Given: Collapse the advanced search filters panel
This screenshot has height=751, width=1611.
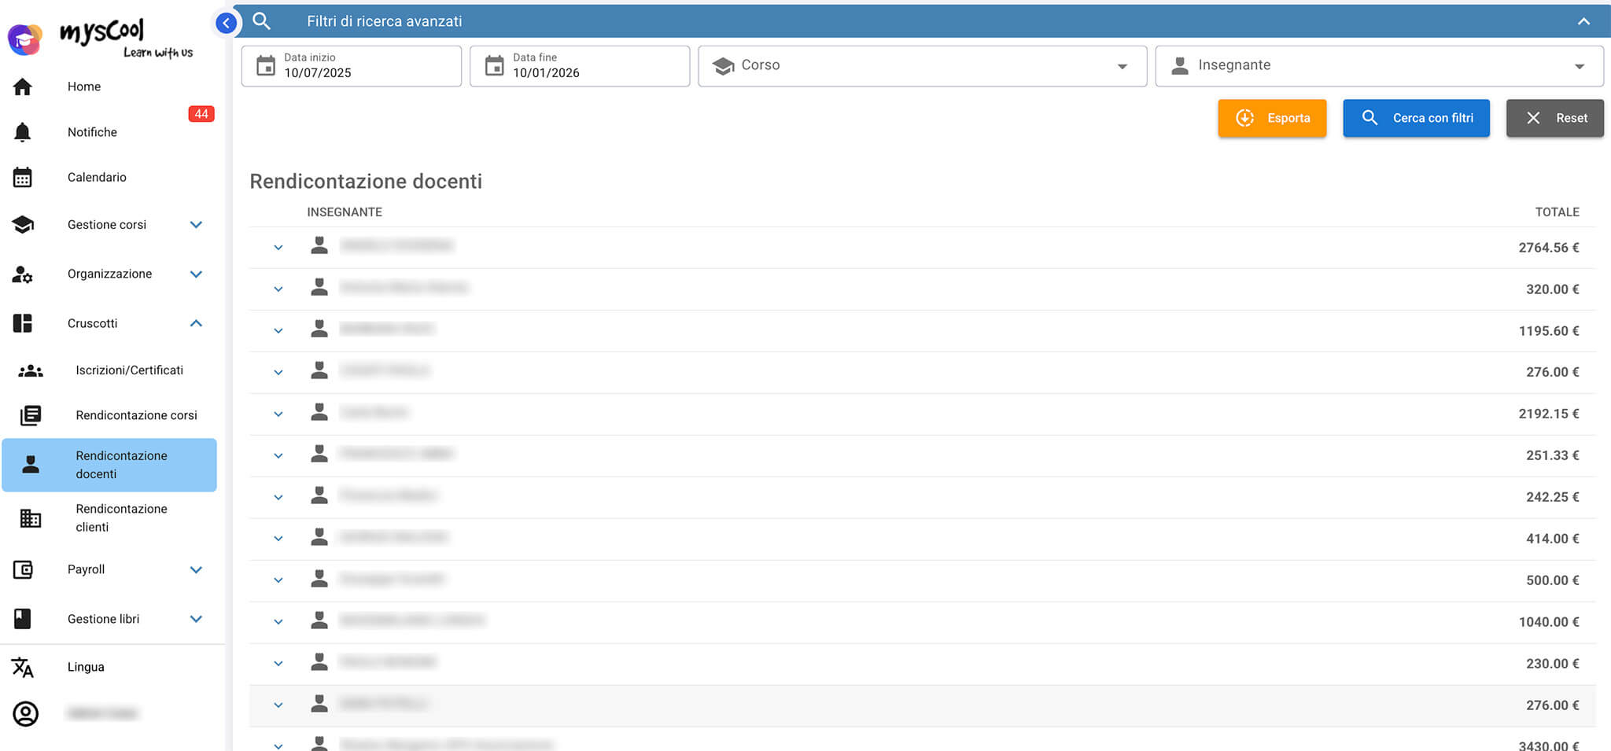Looking at the screenshot, I should pos(1583,21).
